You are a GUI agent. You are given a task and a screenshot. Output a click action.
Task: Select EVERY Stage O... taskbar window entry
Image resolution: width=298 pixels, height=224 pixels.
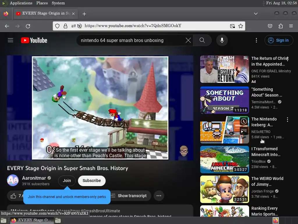coord(31,220)
